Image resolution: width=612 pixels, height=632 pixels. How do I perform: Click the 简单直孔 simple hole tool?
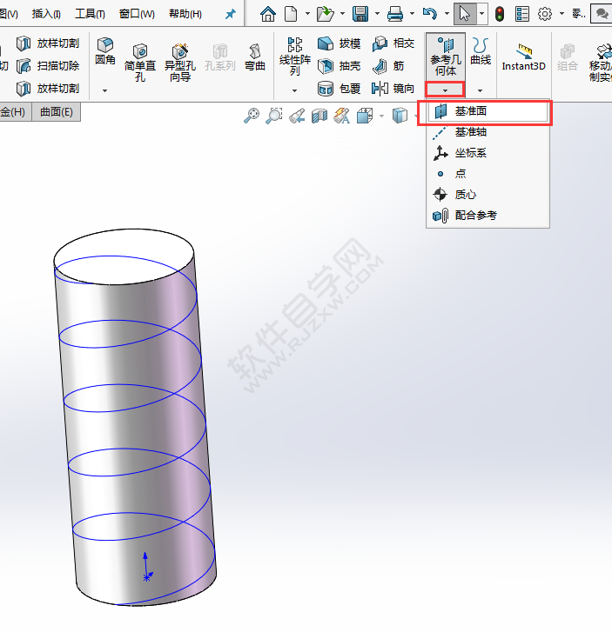(140, 63)
